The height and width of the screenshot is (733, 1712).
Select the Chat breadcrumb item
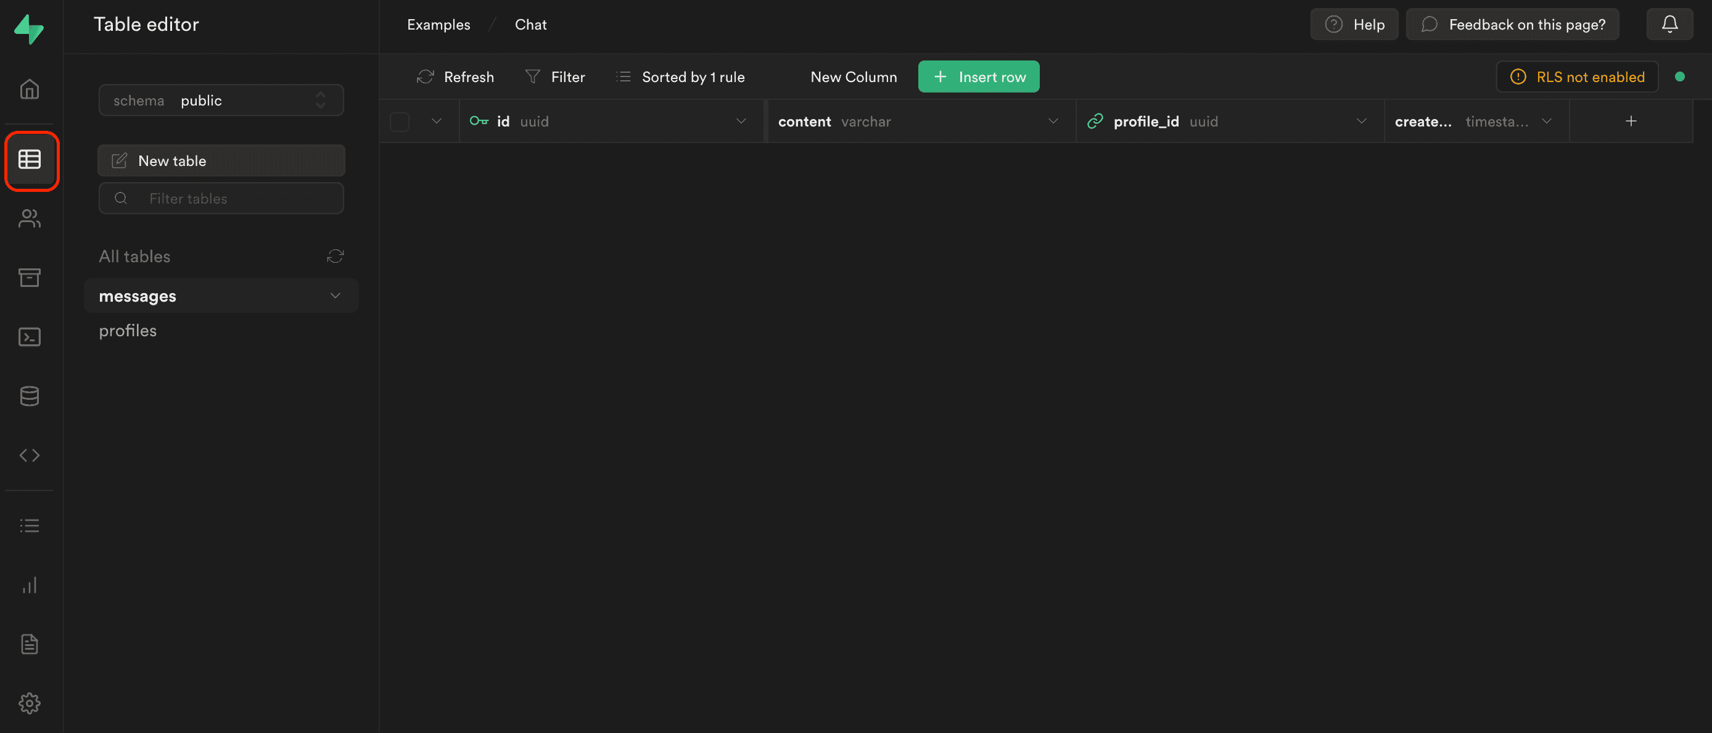[530, 24]
